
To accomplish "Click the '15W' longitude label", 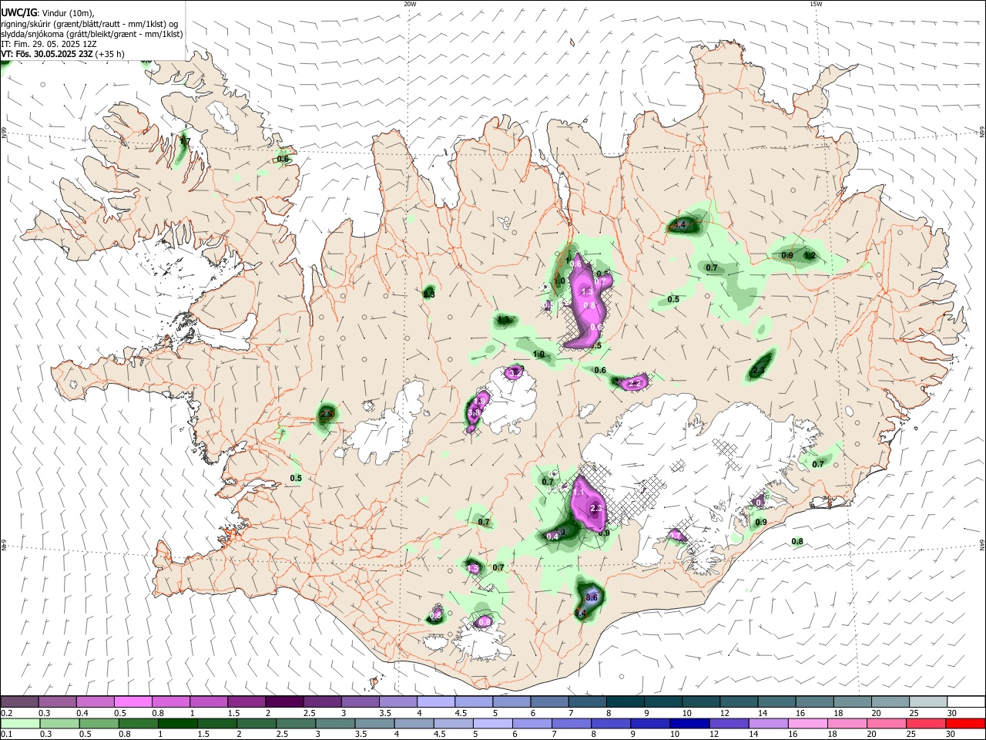I will 815,4.
